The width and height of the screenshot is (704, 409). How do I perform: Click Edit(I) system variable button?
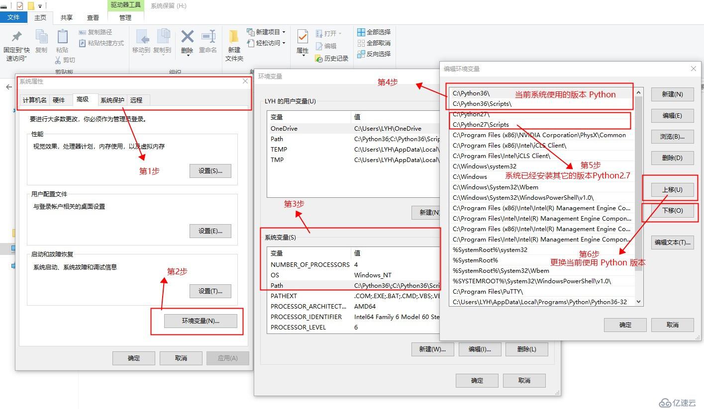(x=480, y=349)
